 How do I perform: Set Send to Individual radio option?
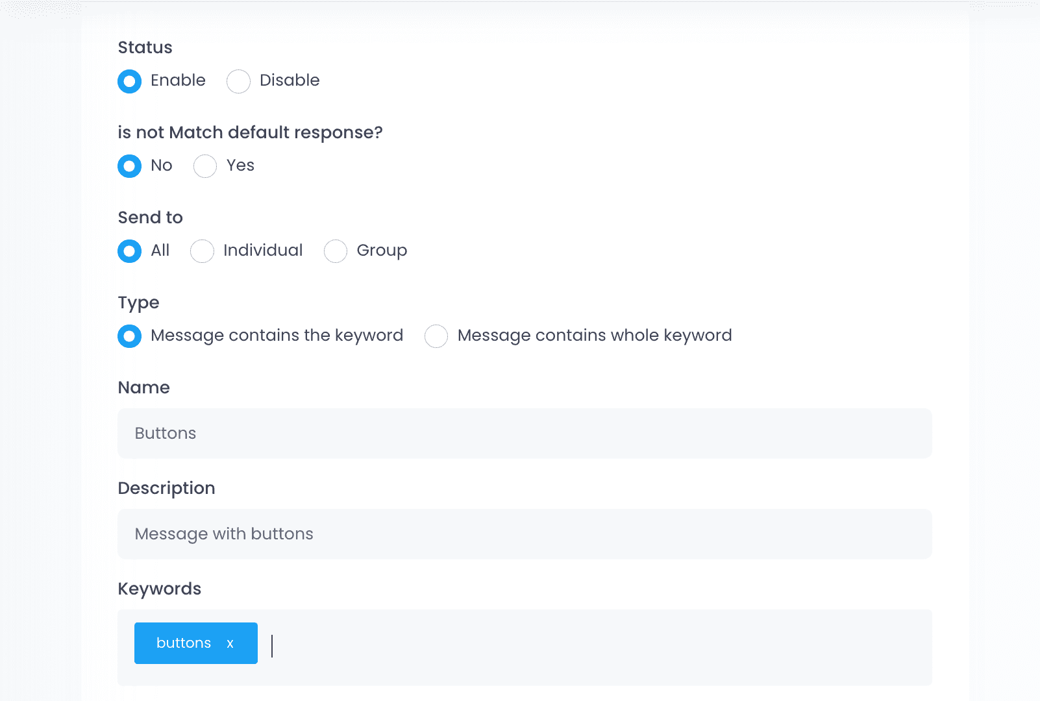point(202,251)
